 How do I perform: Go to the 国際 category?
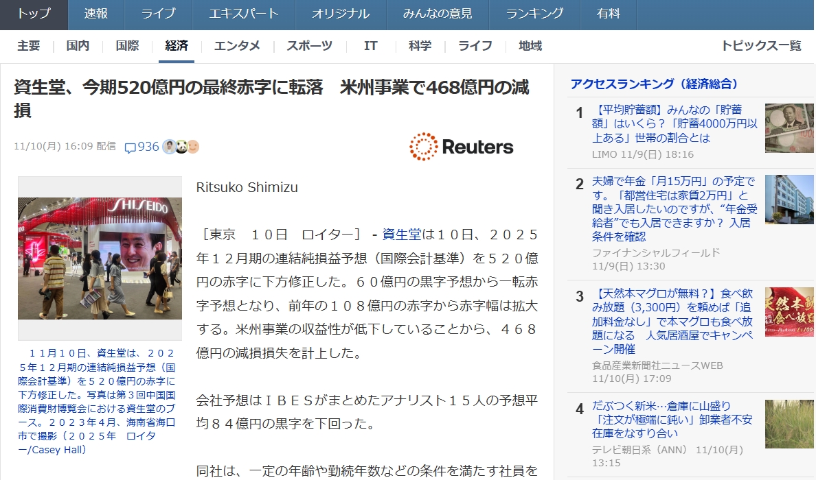128,46
